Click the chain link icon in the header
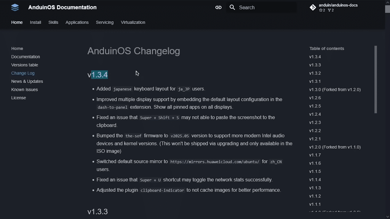This screenshot has width=390, height=219. pos(218,7)
